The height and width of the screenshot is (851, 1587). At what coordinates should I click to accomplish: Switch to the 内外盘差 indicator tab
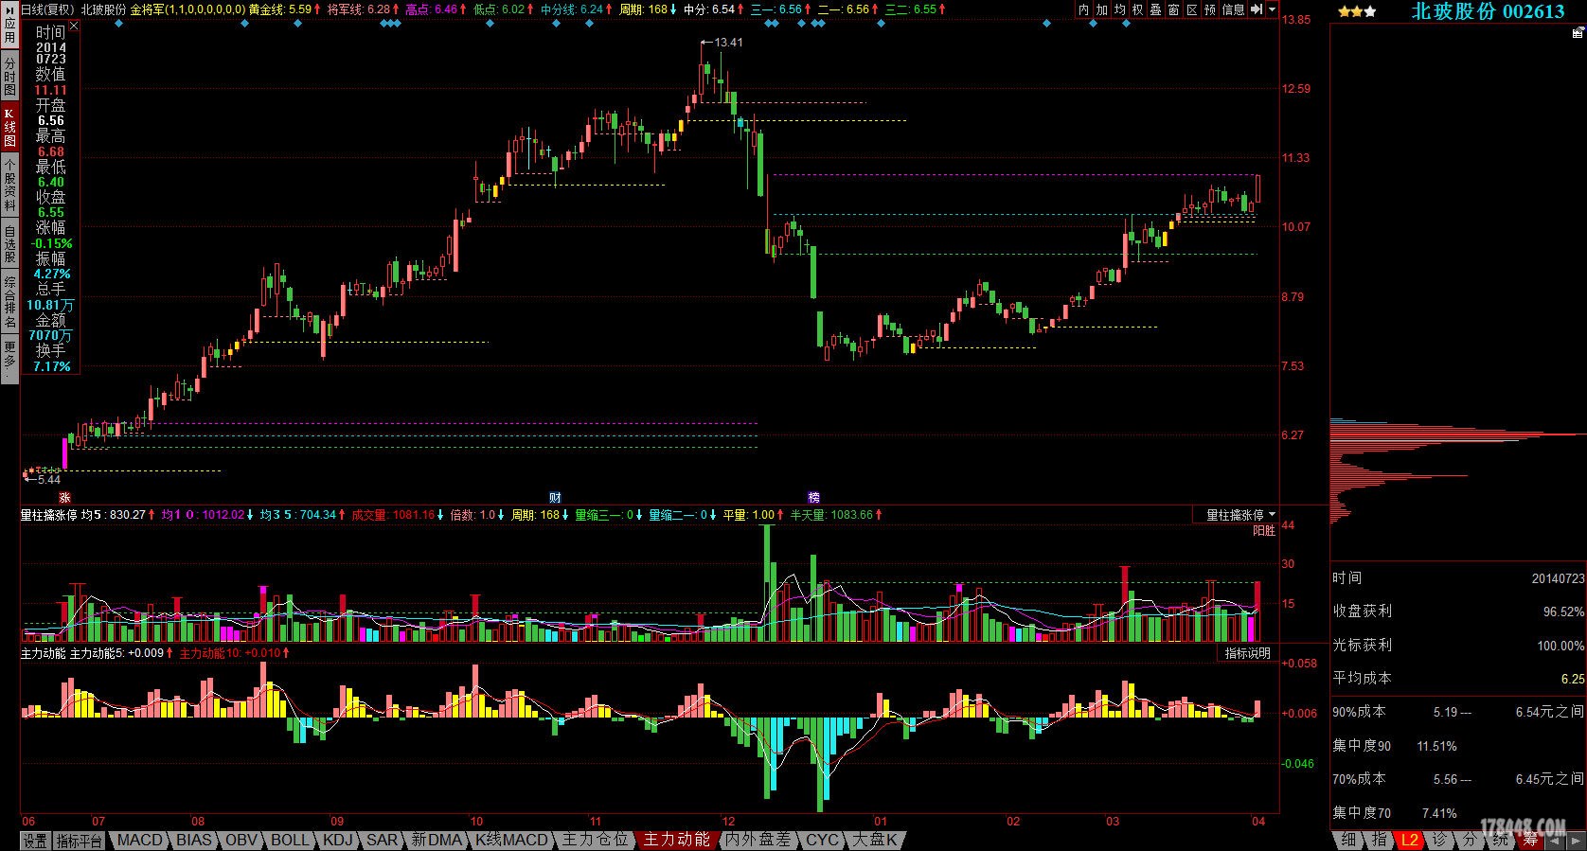click(x=758, y=840)
